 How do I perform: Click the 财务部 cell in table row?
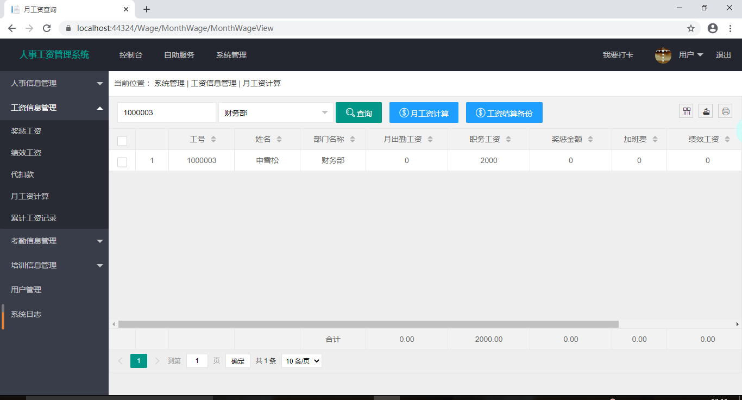pos(333,160)
